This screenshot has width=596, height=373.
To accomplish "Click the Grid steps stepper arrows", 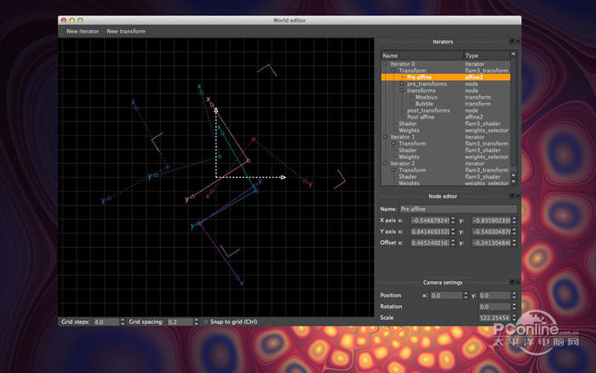I will click(123, 322).
